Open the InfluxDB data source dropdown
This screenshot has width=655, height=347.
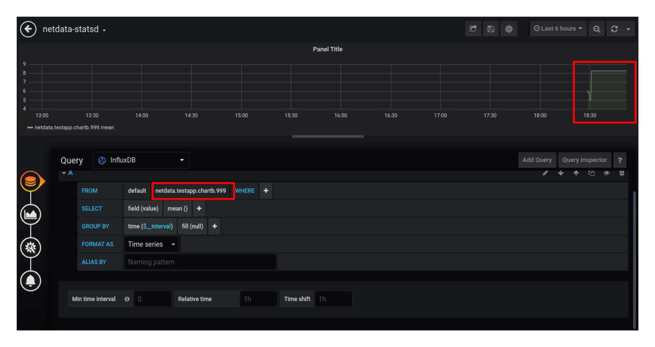tap(141, 160)
